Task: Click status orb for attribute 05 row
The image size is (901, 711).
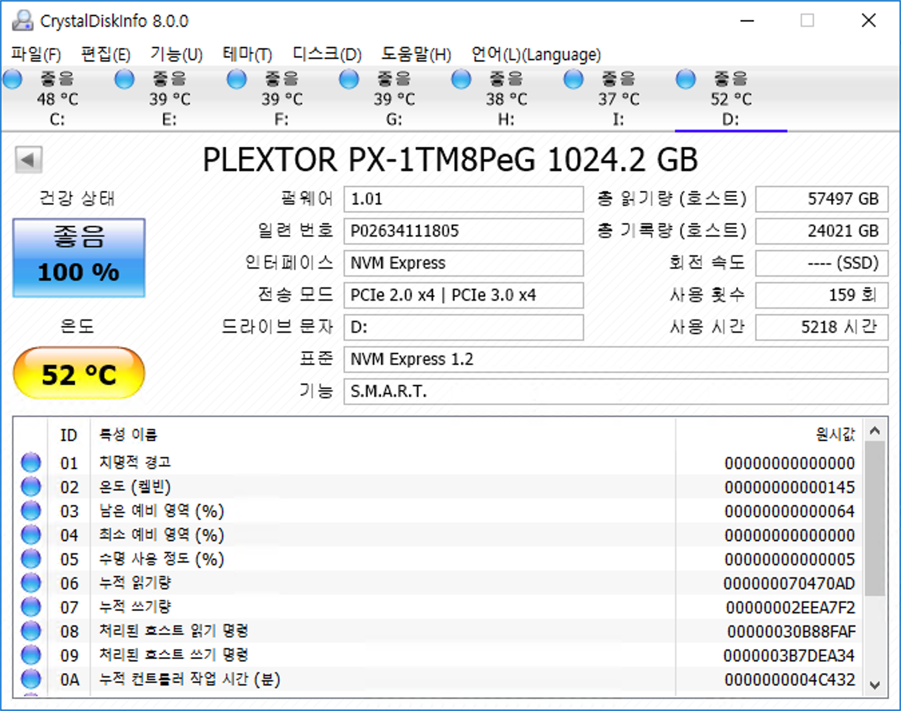Action: 31,559
